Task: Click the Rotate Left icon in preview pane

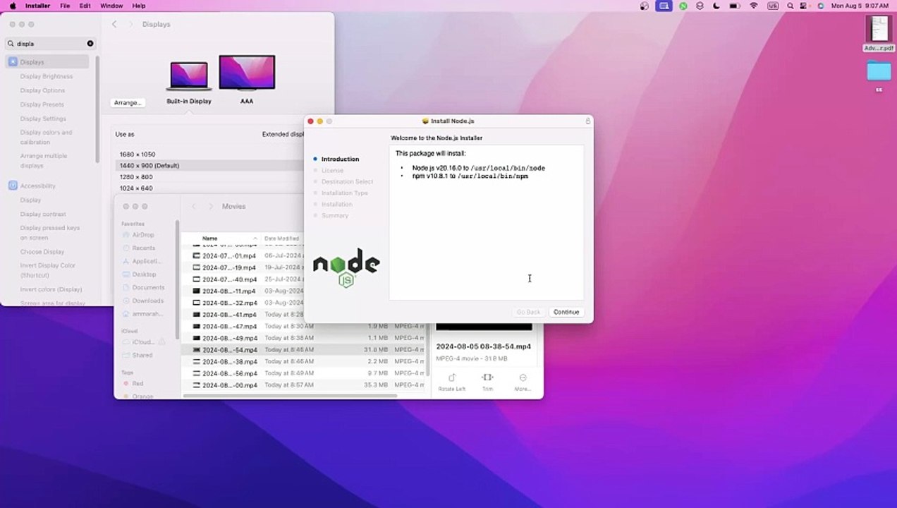Action: pyautogui.click(x=452, y=378)
